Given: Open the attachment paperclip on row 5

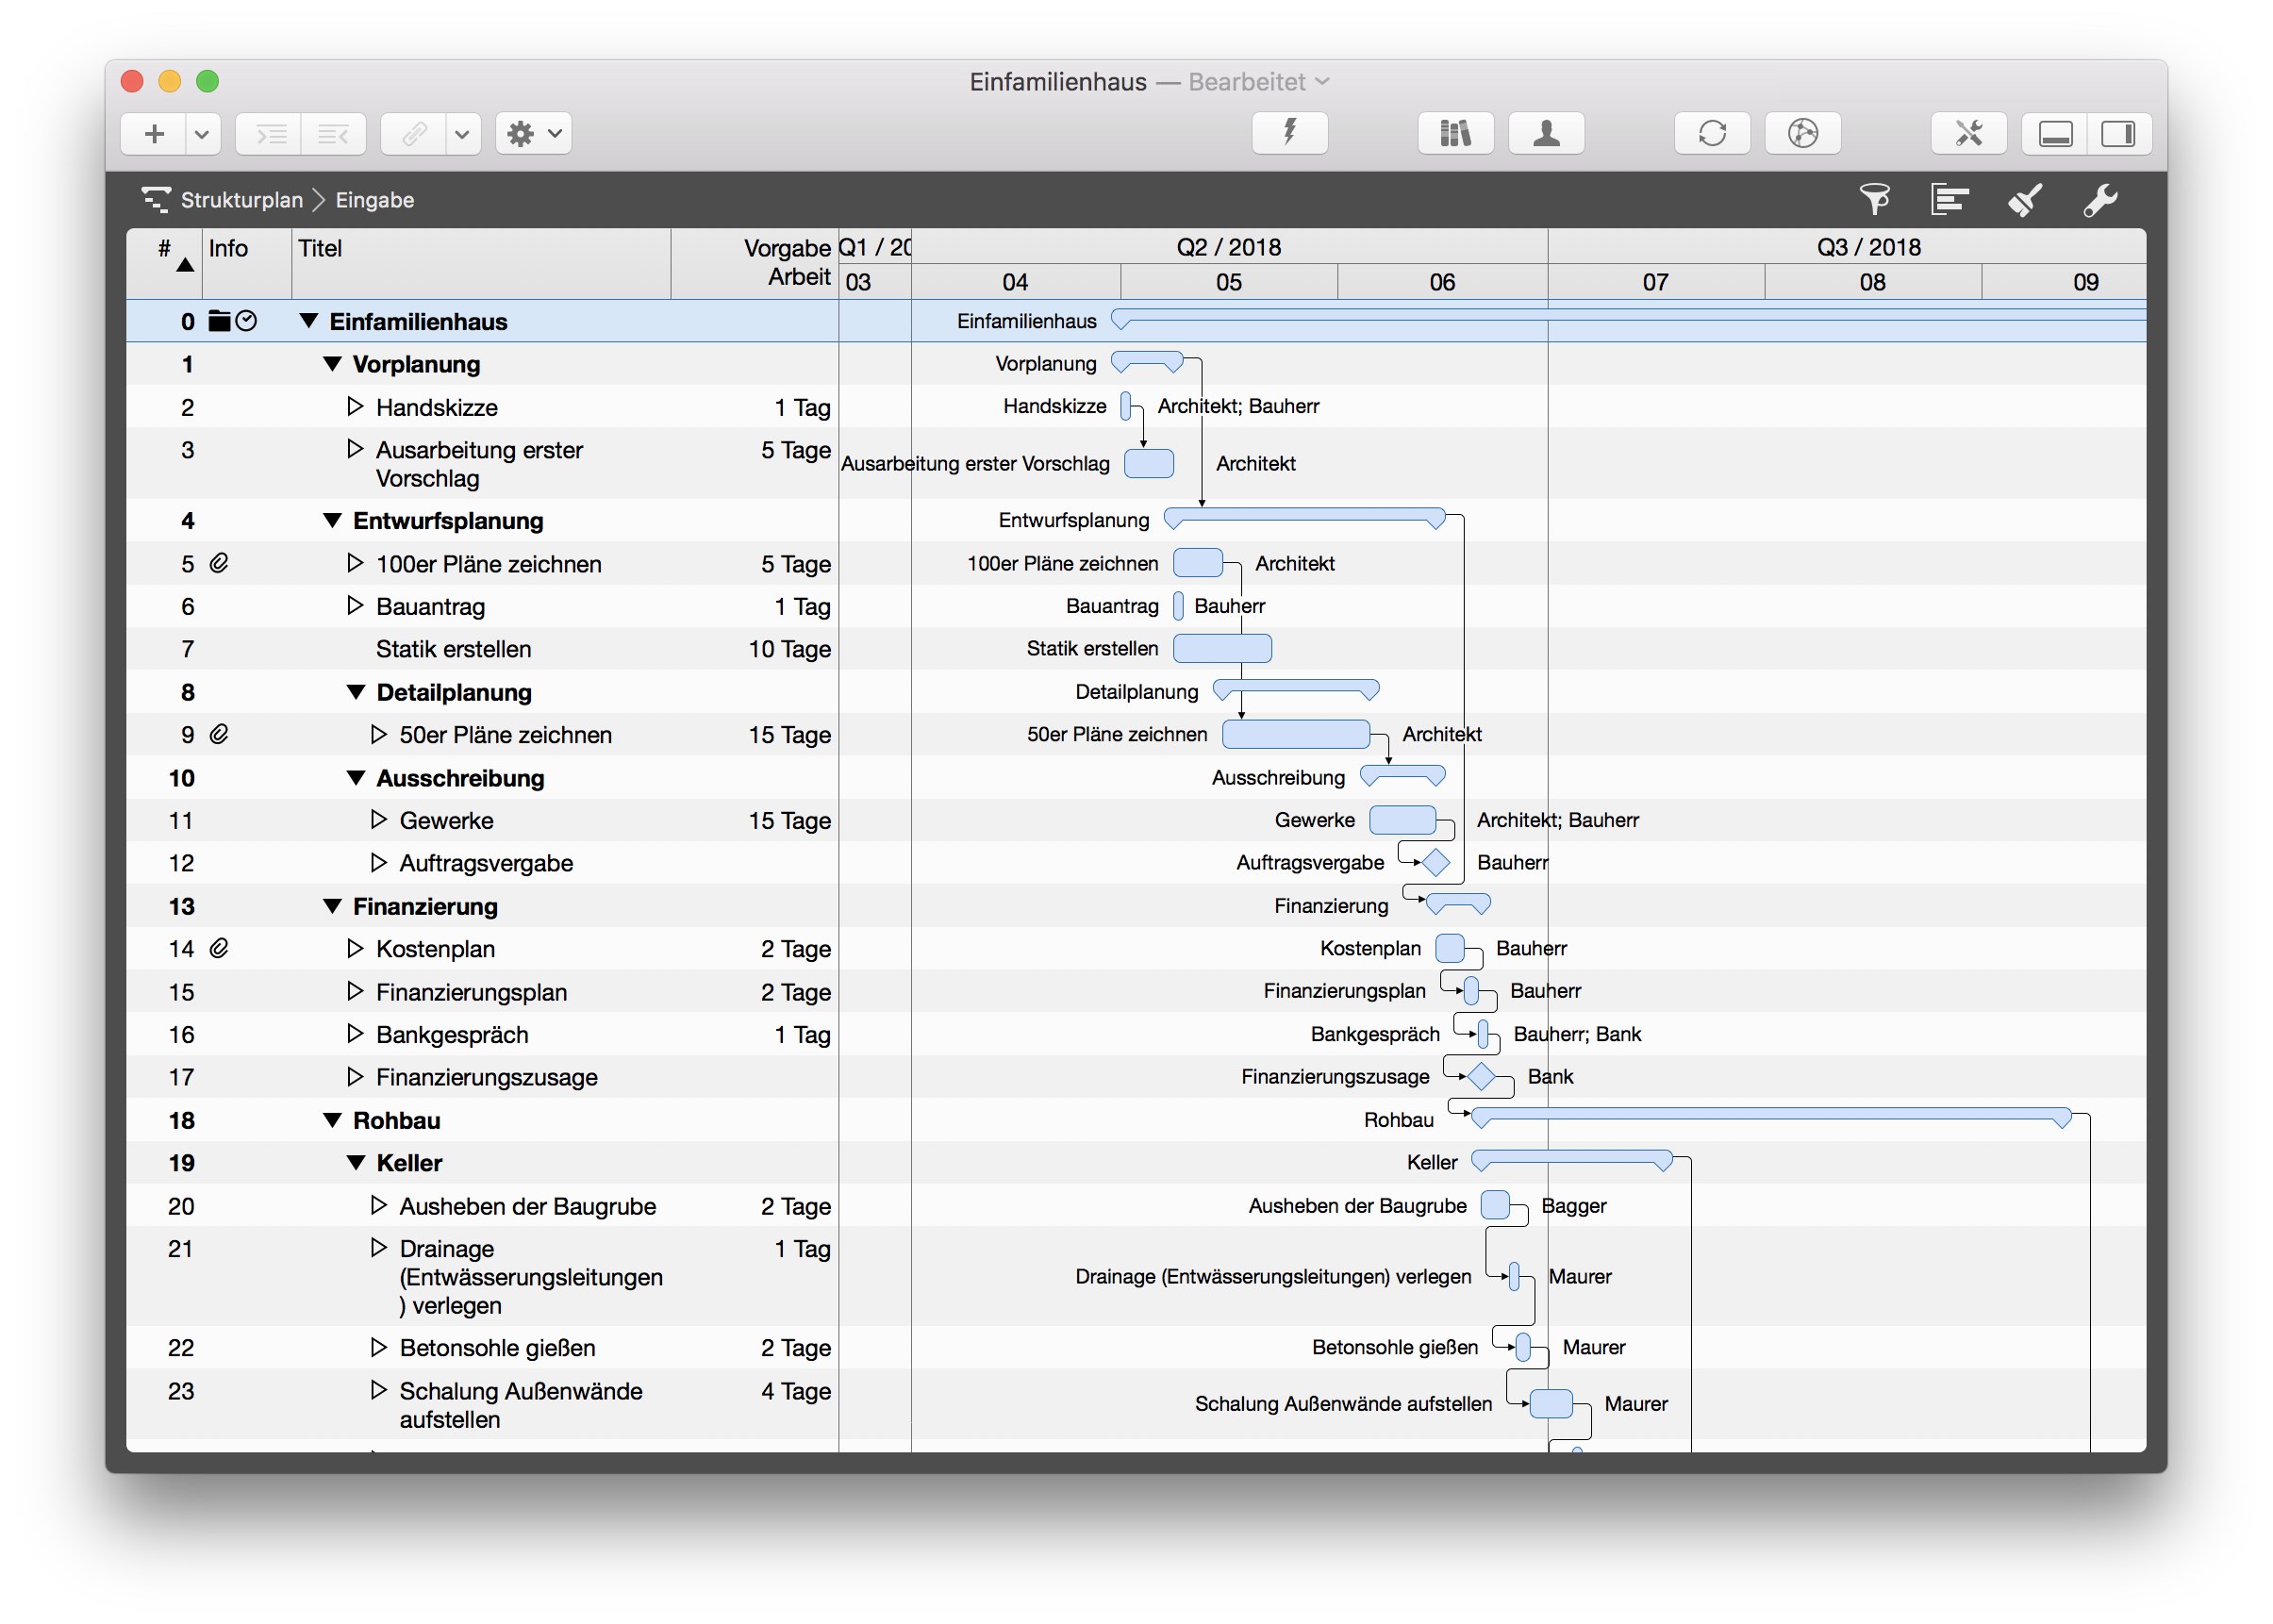Looking at the screenshot, I should point(219,563).
